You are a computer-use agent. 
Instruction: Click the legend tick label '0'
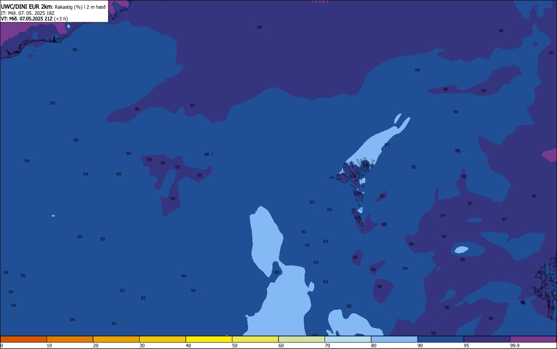click(2, 346)
